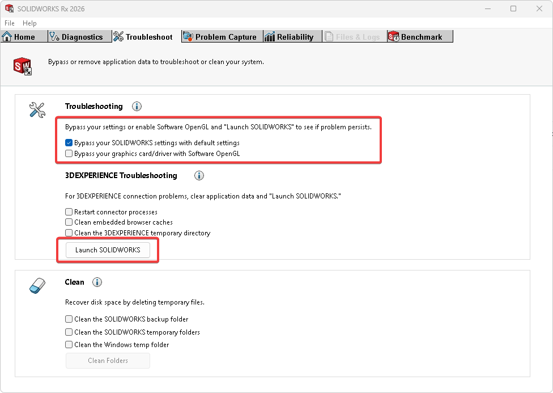
Task: Click the SOLIDWORKS Rx logo in header
Action: [x=23, y=66]
